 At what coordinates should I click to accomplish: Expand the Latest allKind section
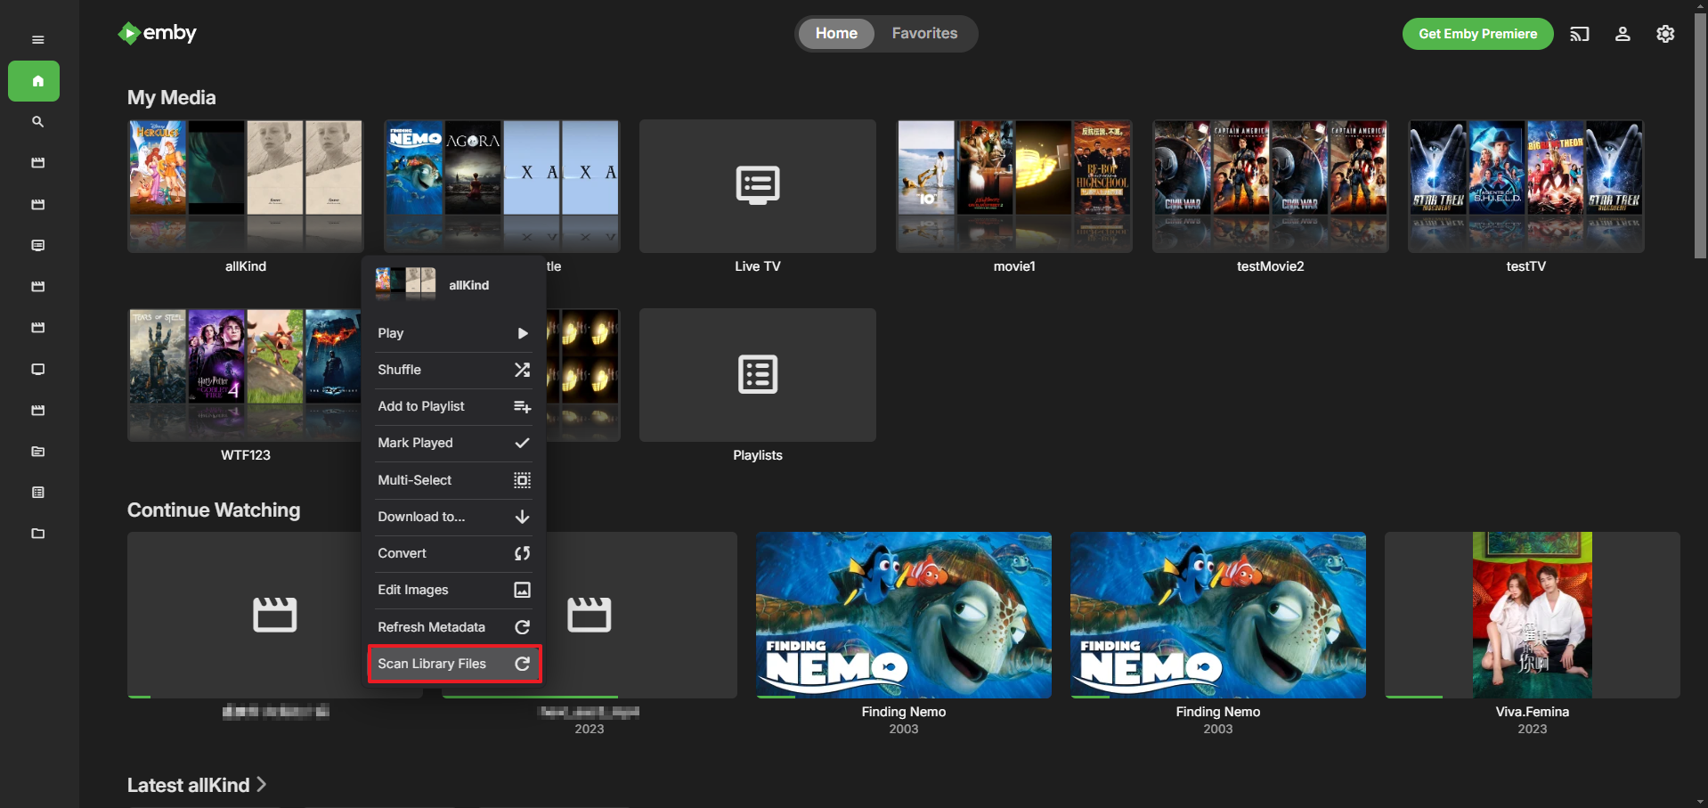point(197,785)
